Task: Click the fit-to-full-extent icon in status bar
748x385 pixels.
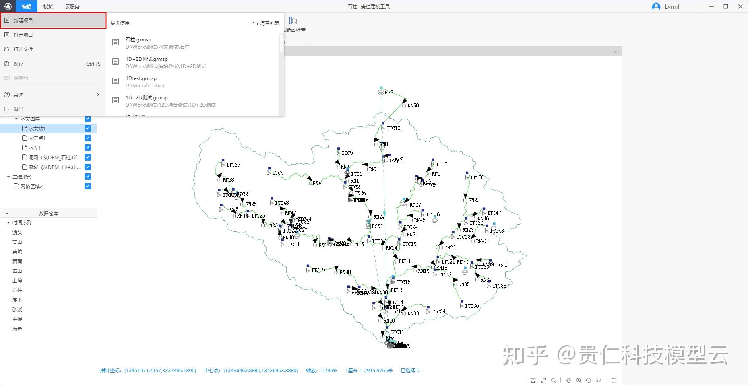Action: click(x=533, y=380)
